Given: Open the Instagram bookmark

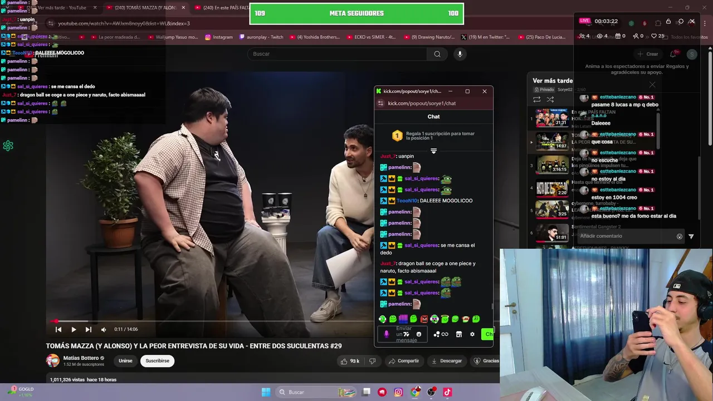Looking at the screenshot, I should (219, 37).
